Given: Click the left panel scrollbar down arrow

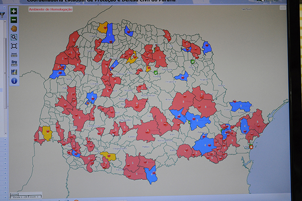Looking at the screenshot, I should (x=5, y=133).
